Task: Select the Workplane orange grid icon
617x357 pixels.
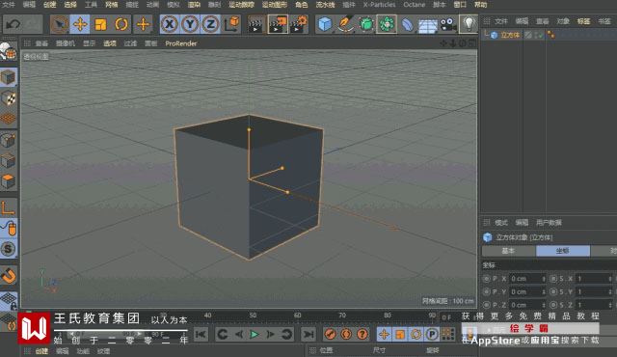Action: 9,119
